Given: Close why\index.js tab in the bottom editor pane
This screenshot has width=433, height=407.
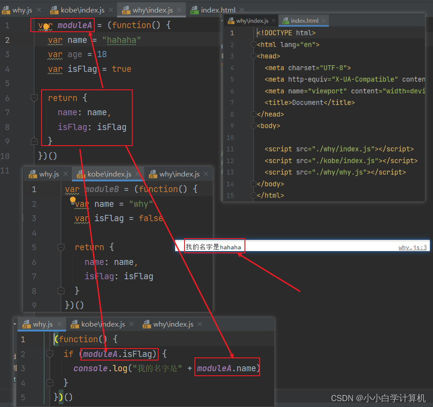Looking at the screenshot, I should click(200, 324).
